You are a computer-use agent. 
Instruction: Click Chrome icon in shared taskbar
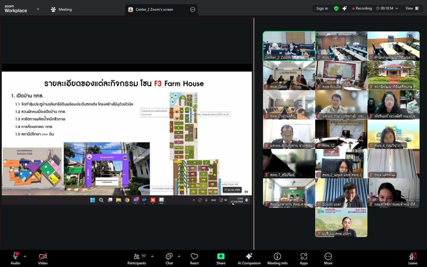[x=127, y=200]
